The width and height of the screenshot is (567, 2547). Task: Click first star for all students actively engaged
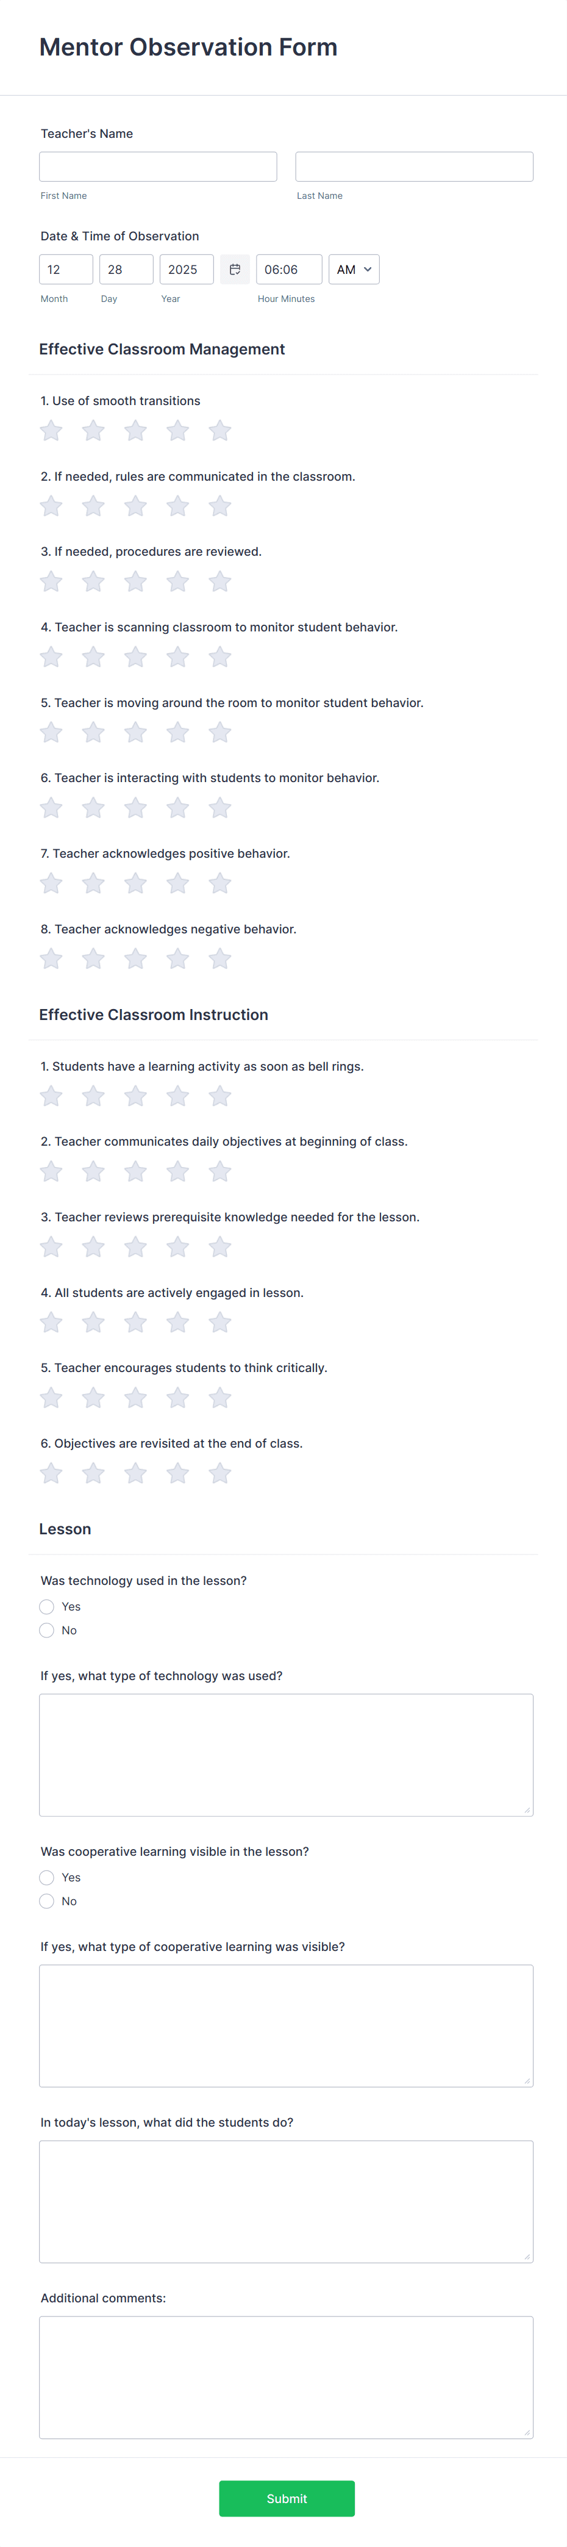click(51, 1322)
